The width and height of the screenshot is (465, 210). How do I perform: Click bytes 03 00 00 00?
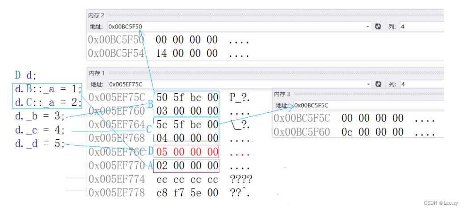point(188,111)
